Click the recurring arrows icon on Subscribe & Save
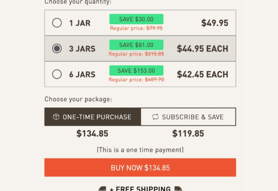 (x=156, y=117)
